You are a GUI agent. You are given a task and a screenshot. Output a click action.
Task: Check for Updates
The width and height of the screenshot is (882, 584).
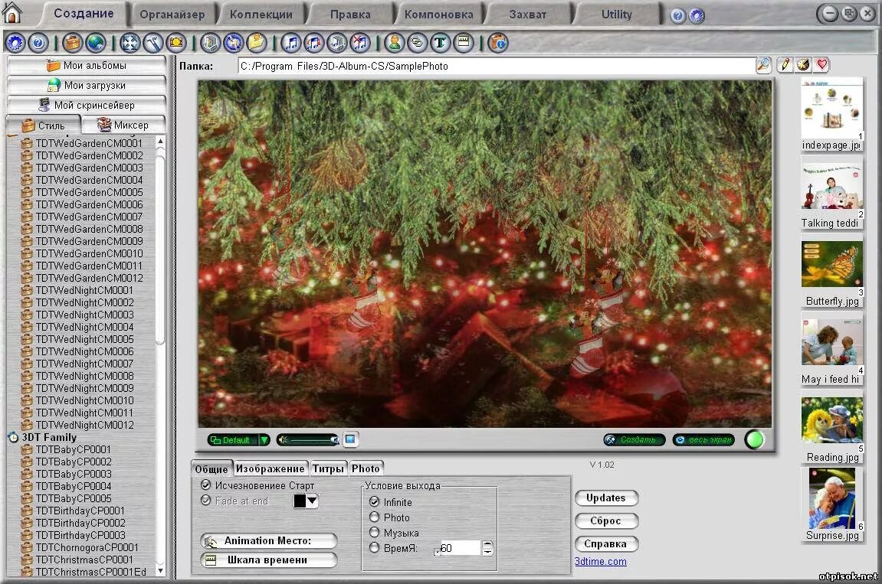point(606,498)
